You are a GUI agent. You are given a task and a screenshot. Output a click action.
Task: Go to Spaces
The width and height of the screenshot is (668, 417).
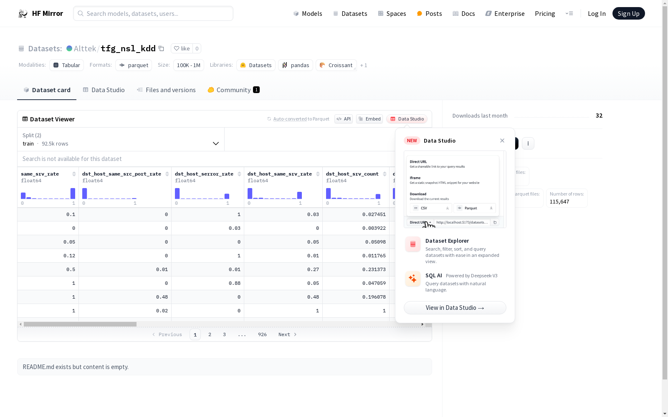pos(392,14)
